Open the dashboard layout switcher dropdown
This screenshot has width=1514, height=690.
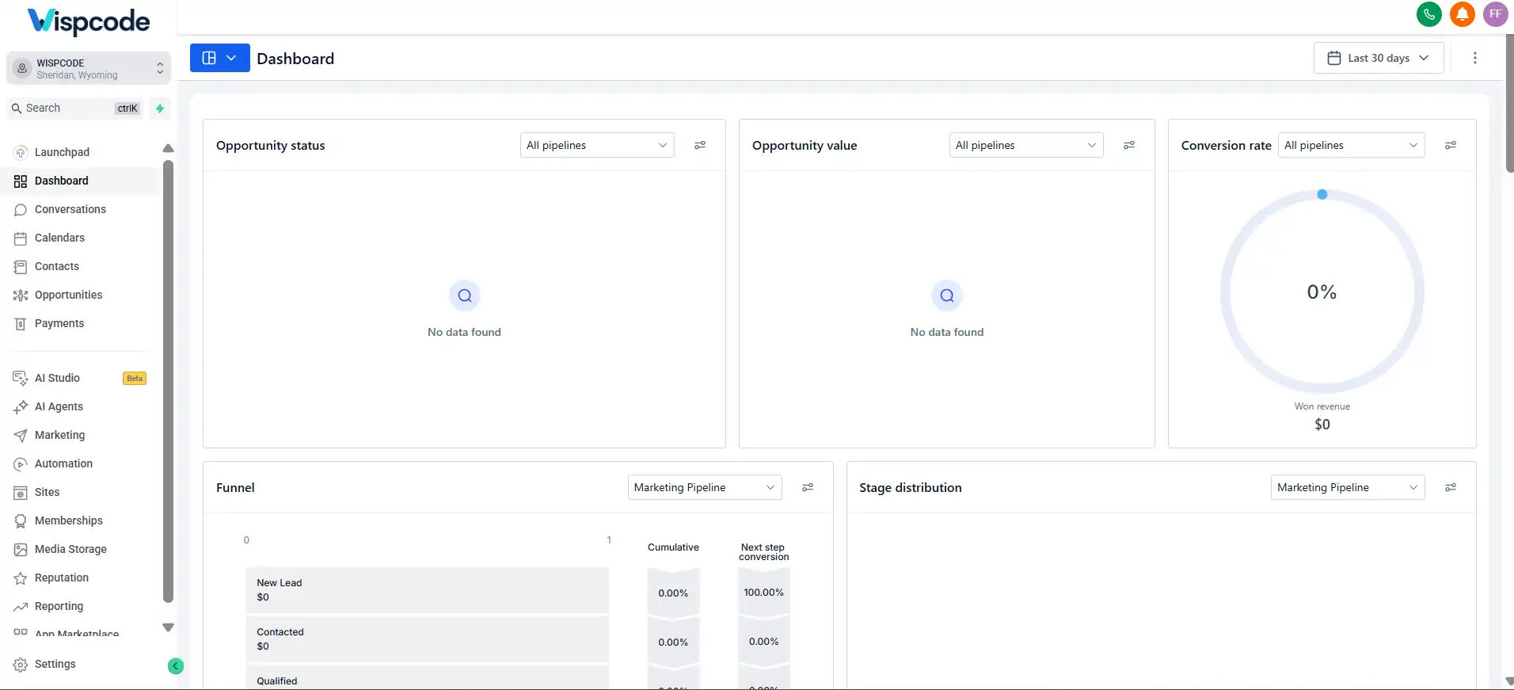point(220,58)
